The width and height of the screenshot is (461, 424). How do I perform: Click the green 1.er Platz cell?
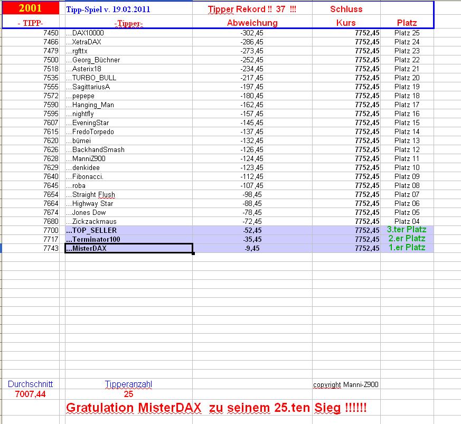click(407, 247)
